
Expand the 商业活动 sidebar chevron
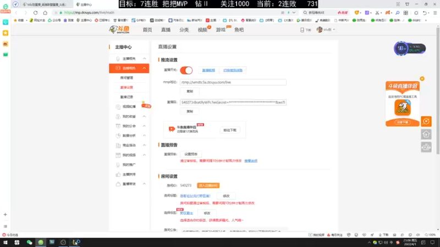coord(144,145)
